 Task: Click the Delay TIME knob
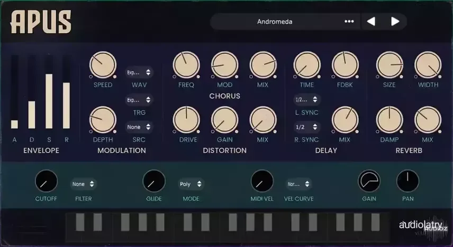tap(307, 65)
